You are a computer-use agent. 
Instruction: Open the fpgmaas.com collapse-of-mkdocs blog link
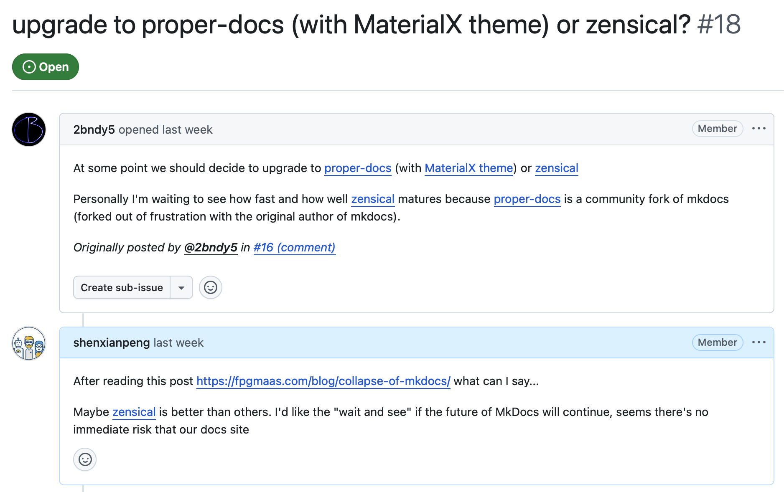(x=323, y=381)
